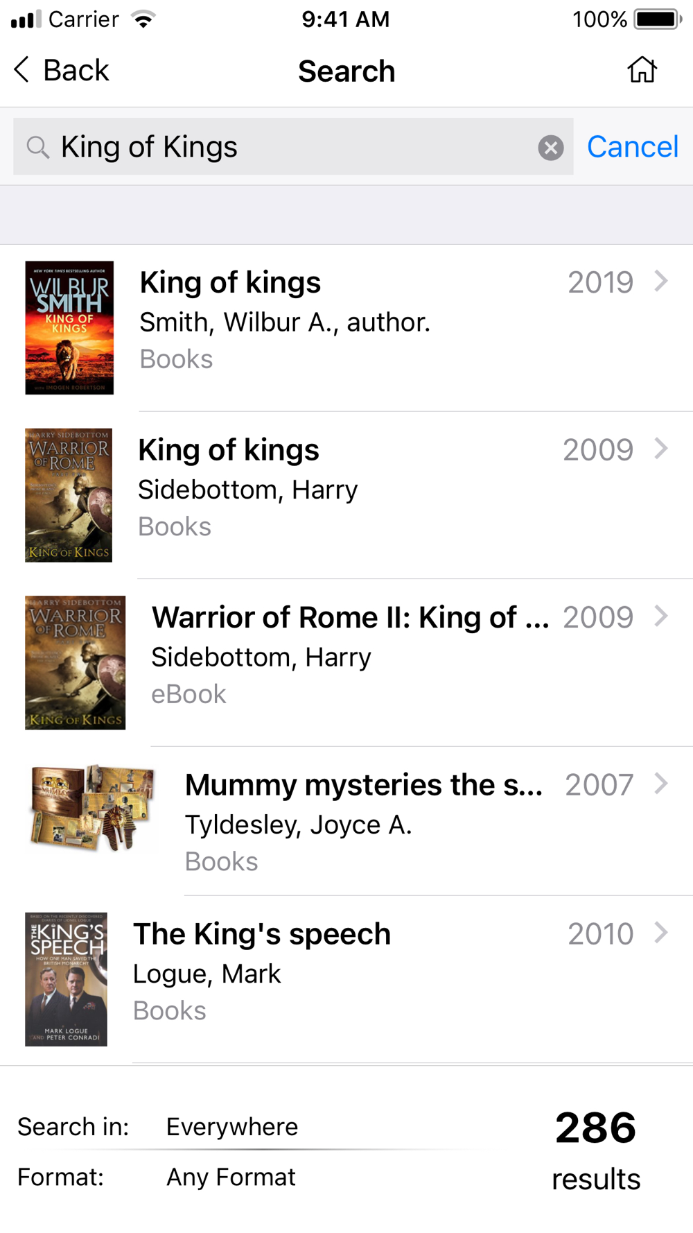Go back using the Back chevron
This screenshot has height=1233, width=693.
coord(61,70)
